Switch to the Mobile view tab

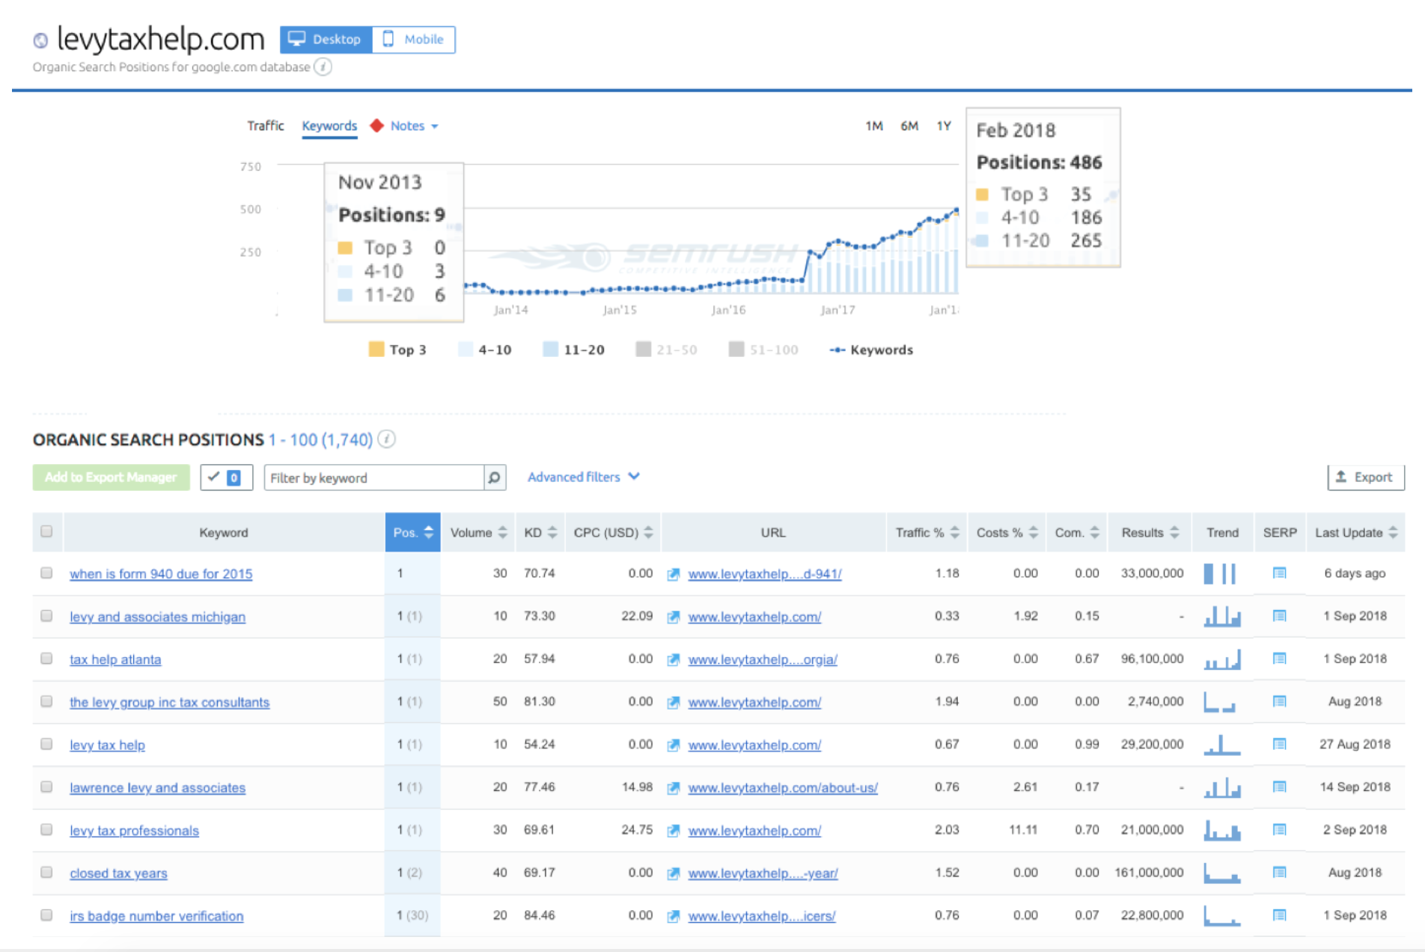[x=414, y=39]
